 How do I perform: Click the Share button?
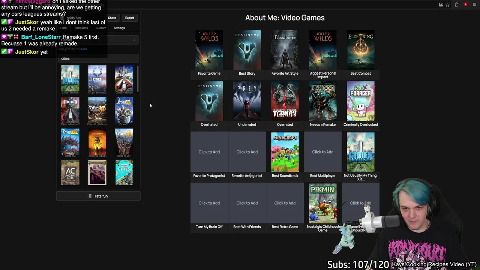[x=112, y=18]
